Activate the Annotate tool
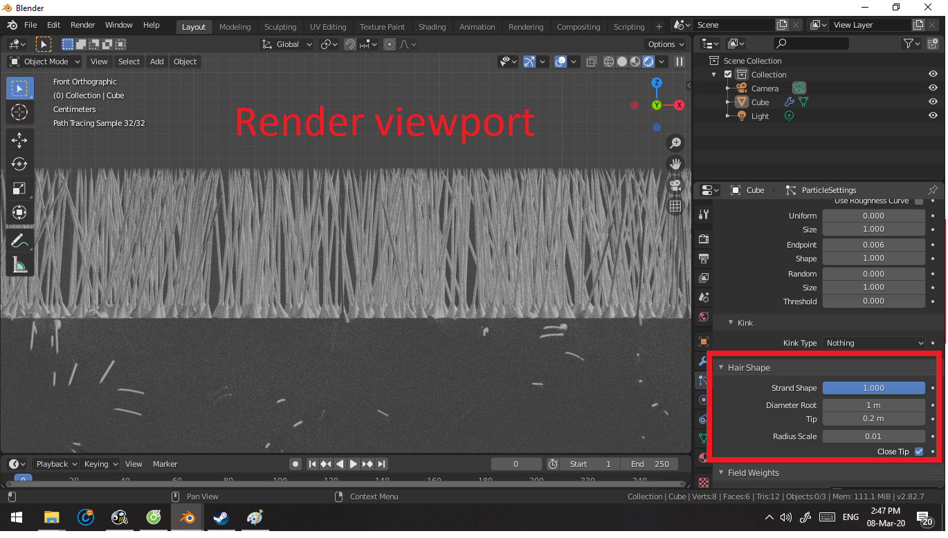This screenshot has width=948, height=538. point(19,240)
